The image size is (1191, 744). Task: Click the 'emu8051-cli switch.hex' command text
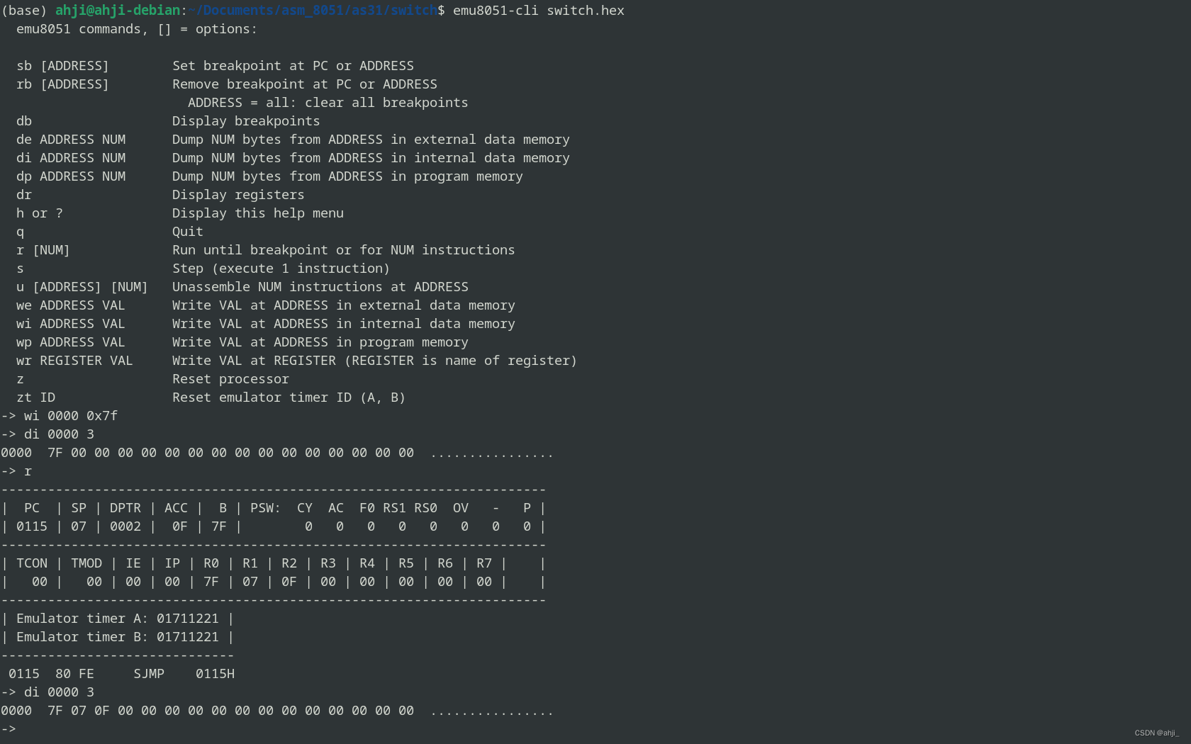click(539, 11)
